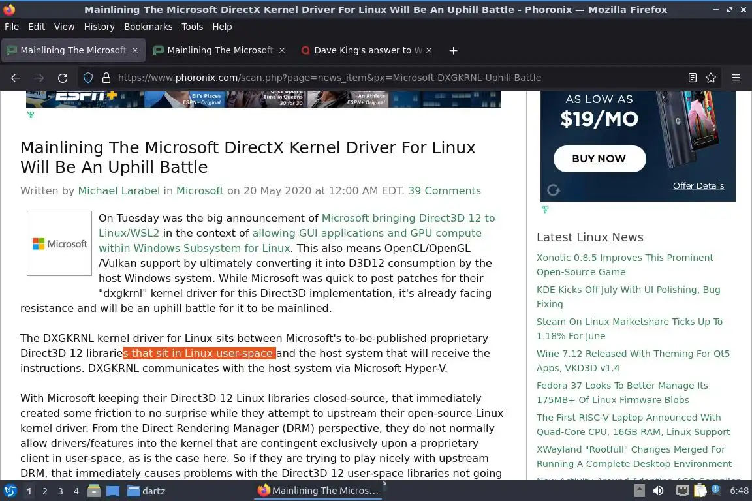752x501 pixels.
Task: Click the BUY NOW ad button
Action: click(599, 159)
